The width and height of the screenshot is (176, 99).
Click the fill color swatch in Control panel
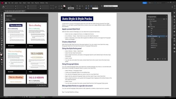[x=64, y=6]
